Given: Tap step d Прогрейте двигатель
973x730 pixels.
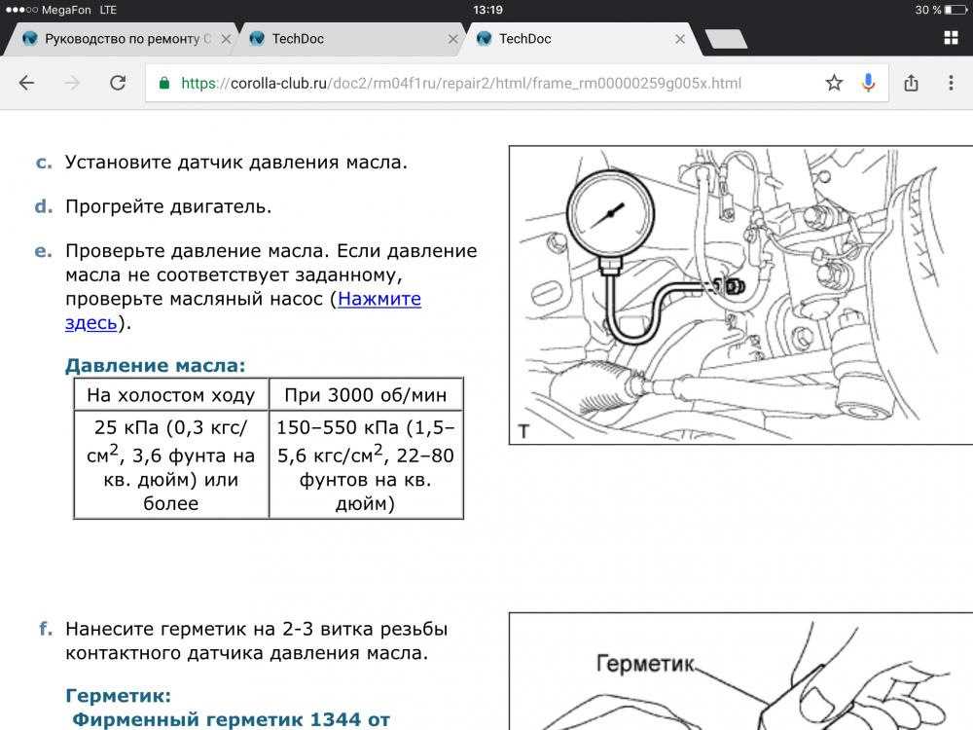Looking at the screenshot, I should click(168, 206).
